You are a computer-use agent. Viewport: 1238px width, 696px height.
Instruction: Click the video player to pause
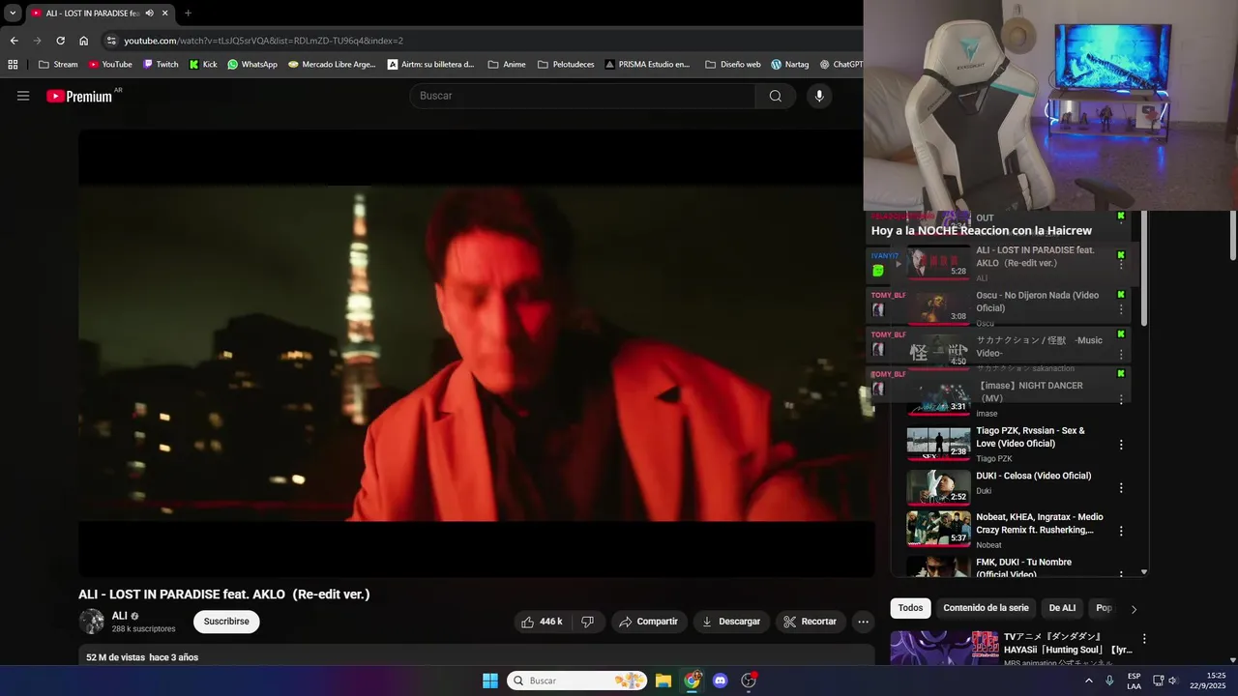[476, 353]
